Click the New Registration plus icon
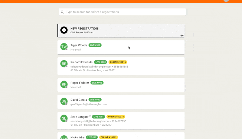Viewport: 242px width, 139px height. [64, 30]
